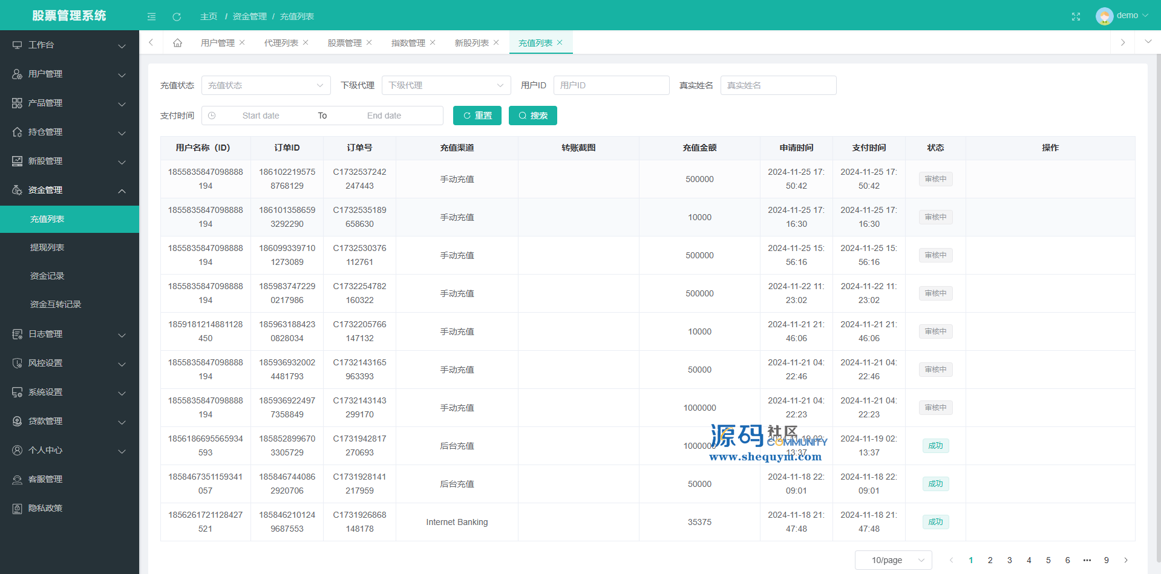The width and height of the screenshot is (1161, 574).
Task: Open 提现列表 in the sidebar
Action: point(47,247)
